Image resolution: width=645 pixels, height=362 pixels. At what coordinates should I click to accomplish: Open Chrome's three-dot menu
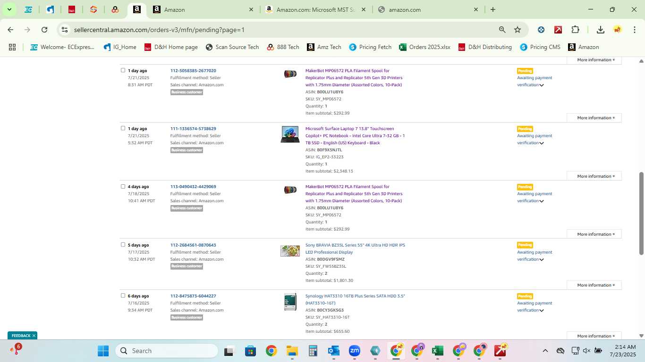[x=635, y=30]
